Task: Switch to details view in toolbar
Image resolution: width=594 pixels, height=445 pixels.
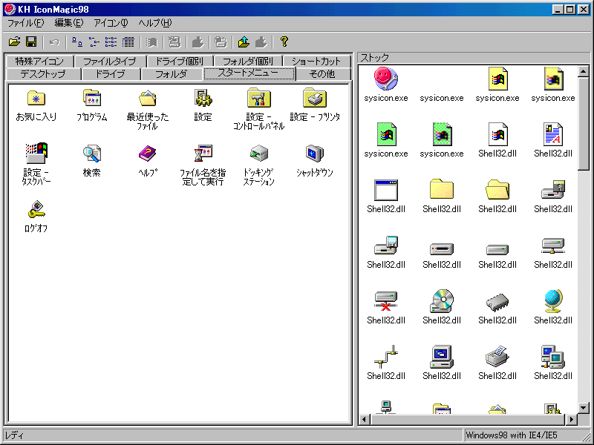Action: pos(128,42)
